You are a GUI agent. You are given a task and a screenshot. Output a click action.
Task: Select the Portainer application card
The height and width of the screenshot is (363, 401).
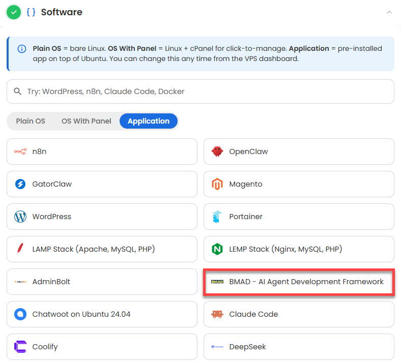[299, 217]
